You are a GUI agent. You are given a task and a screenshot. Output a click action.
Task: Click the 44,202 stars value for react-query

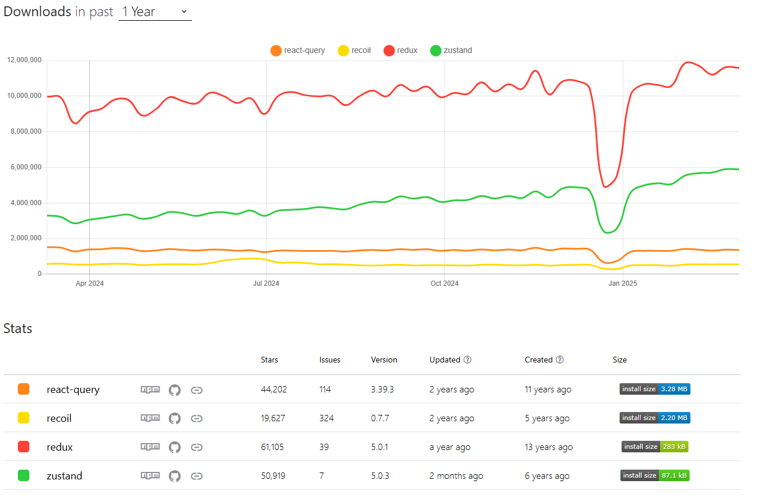(x=274, y=390)
